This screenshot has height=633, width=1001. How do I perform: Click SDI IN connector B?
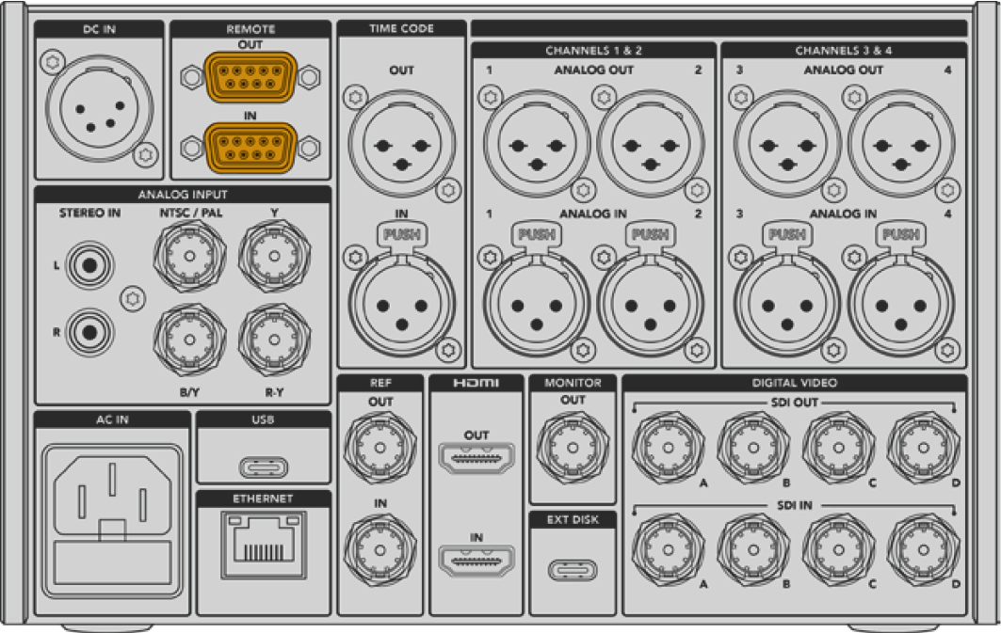coord(753,549)
